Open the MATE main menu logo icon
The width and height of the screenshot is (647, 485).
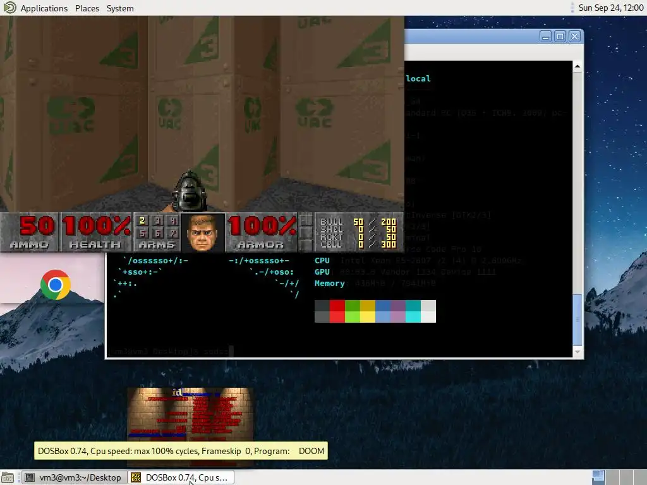tap(9, 8)
